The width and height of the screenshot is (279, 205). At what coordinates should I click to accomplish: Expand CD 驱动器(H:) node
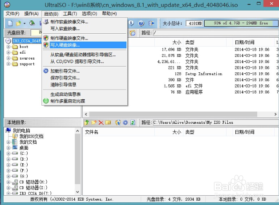(8, 182)
